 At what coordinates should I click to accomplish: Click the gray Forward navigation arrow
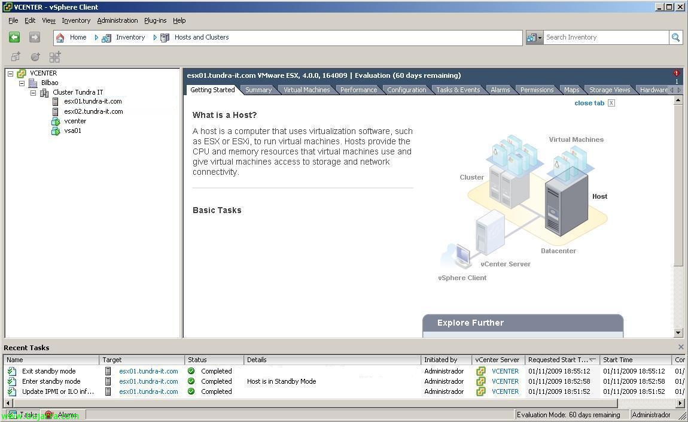[x=35, y=37]
